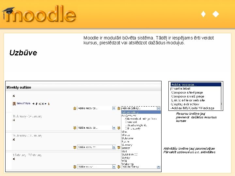The height and width of the screenshot is (176, 235).
Task: Open Add a resource dropdown in the top section
Action: coord(96,108)
